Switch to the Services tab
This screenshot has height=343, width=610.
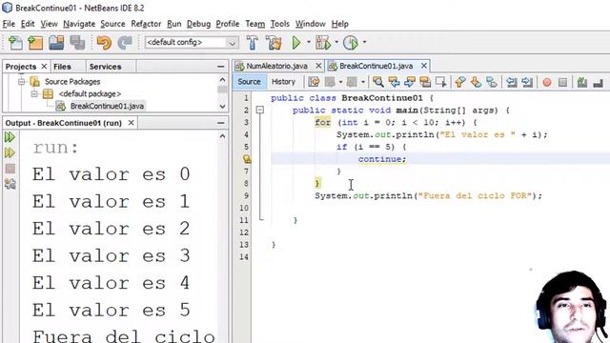point(105,67)
